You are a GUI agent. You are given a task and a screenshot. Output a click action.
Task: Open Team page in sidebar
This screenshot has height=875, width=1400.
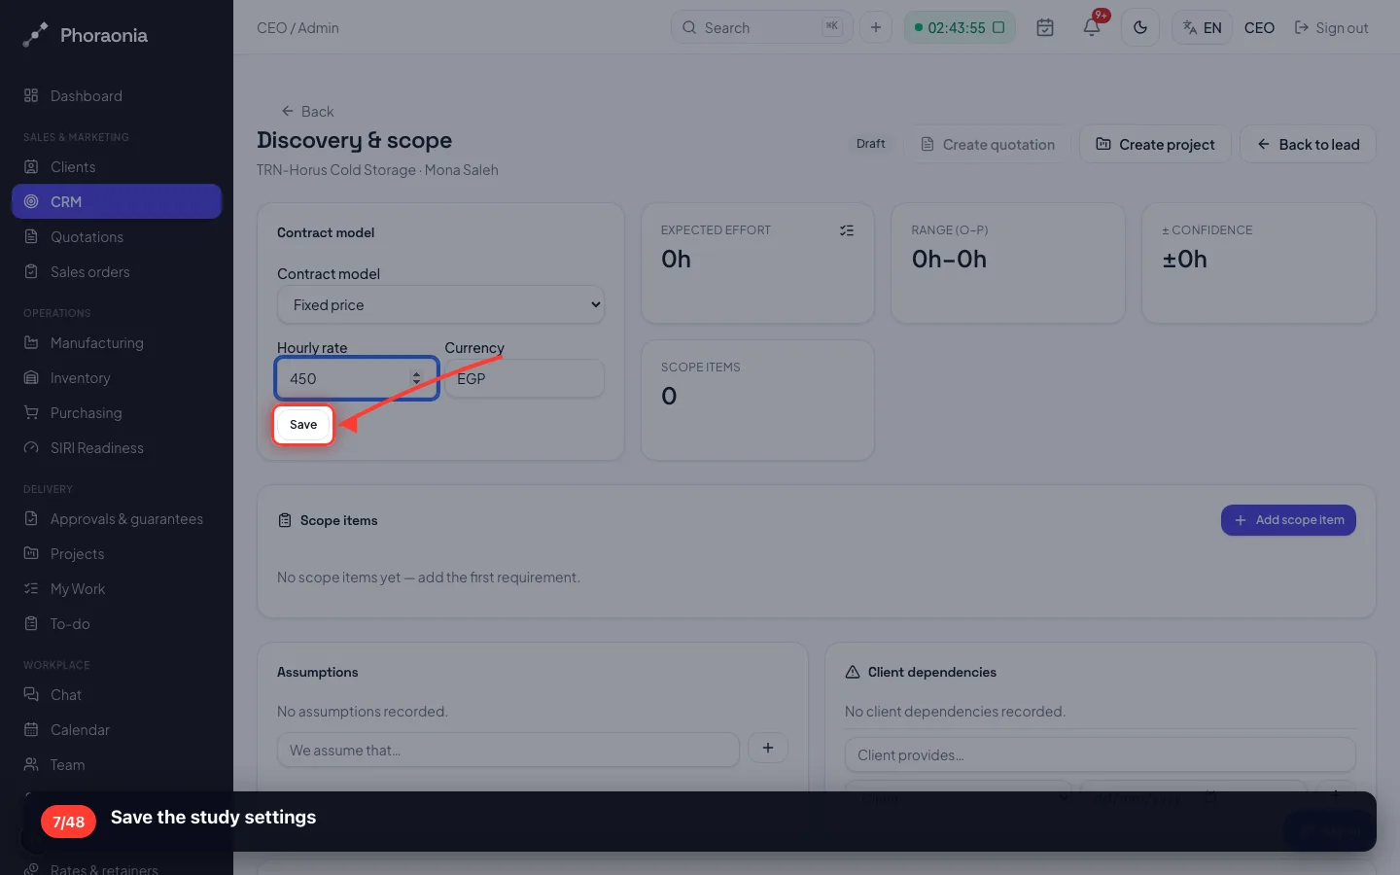point(117,765)
